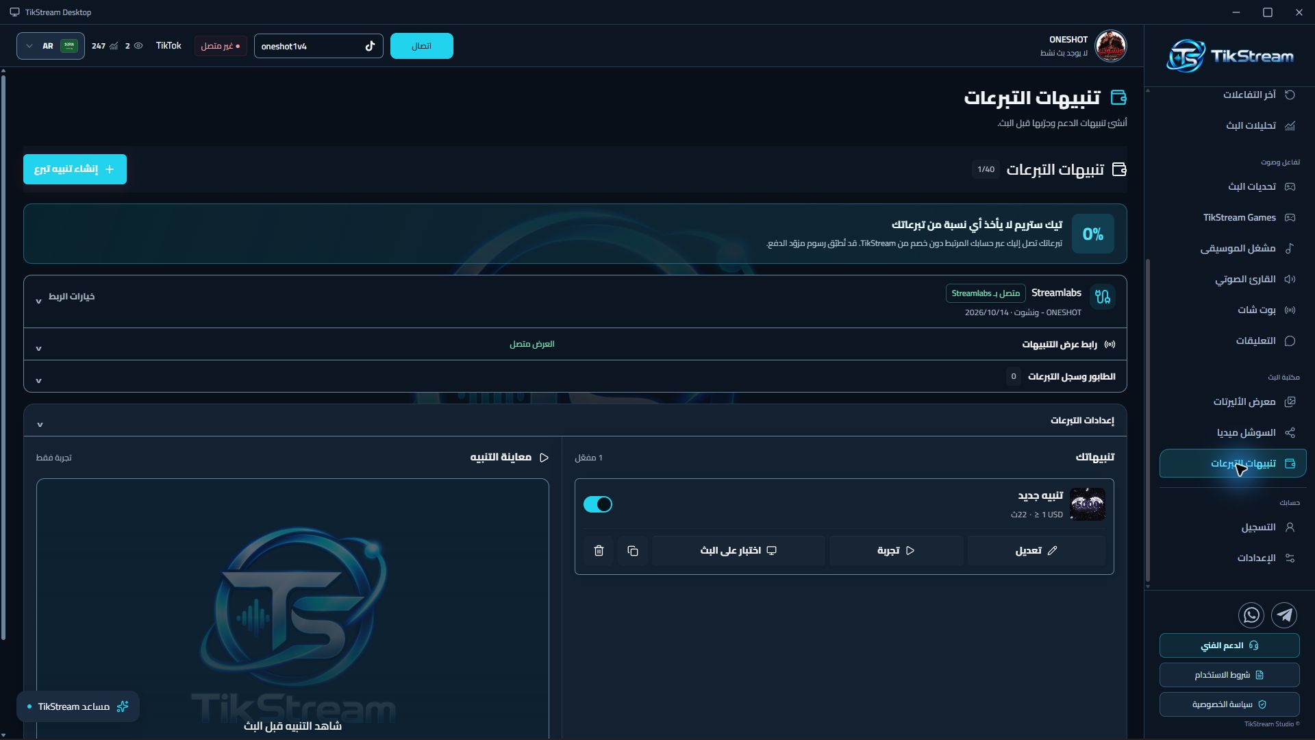Open معرض الأليرتات sidebar item

point(1233,402)
